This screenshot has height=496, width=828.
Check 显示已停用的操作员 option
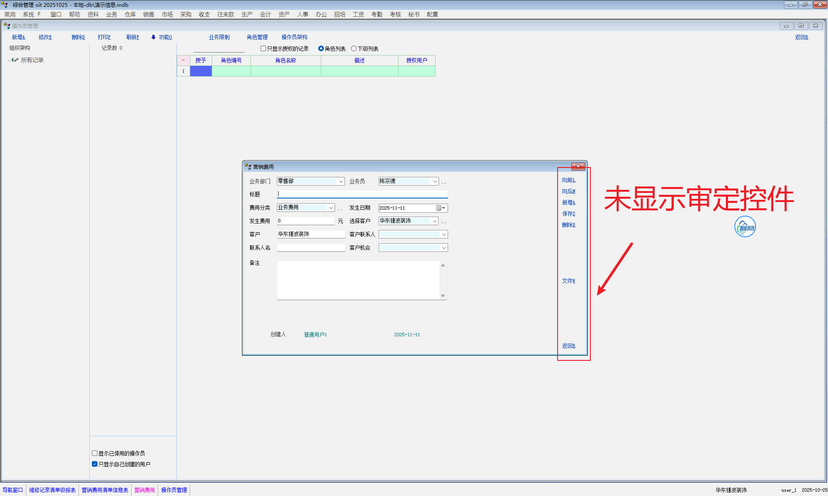(x=94, y=453)
